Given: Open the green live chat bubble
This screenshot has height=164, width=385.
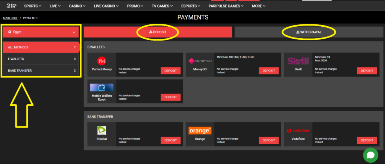Looking at the screenshot, I should (370, 155).
